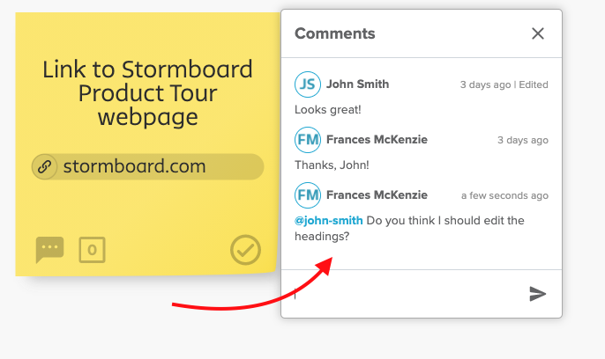Click the "3 days ago | Edited" timestamp
605x359 pixels.
point(504,84)
